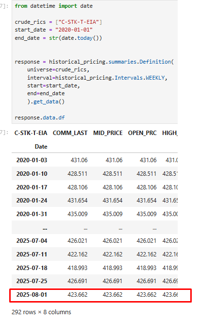Select the 2025-07-11 row label
Viewport: 216px width, 321px height.
click(32, 254)
